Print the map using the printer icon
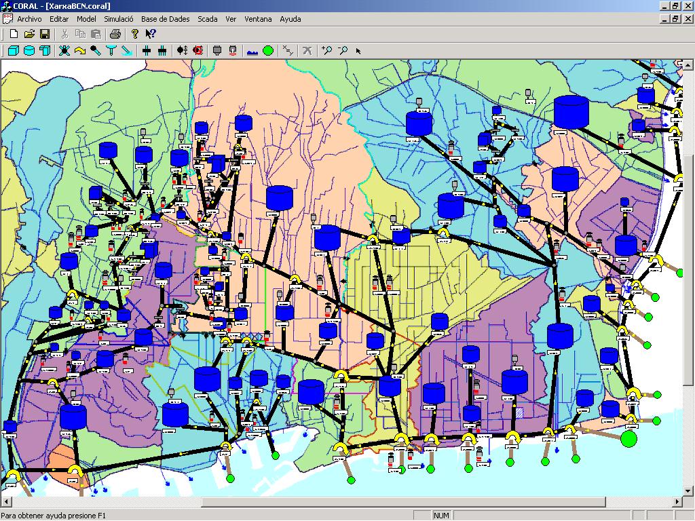This screenshot has height=521, width=695. [115, 34]
